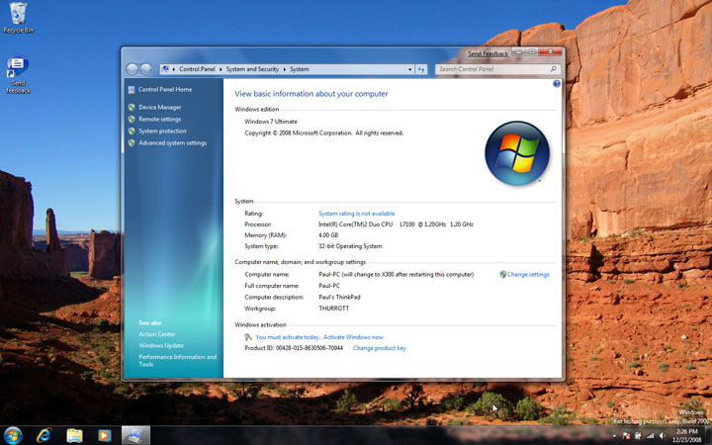712x445 pixels.
Task: Click the shield icon next to Change settings
Action: [502, 274]
